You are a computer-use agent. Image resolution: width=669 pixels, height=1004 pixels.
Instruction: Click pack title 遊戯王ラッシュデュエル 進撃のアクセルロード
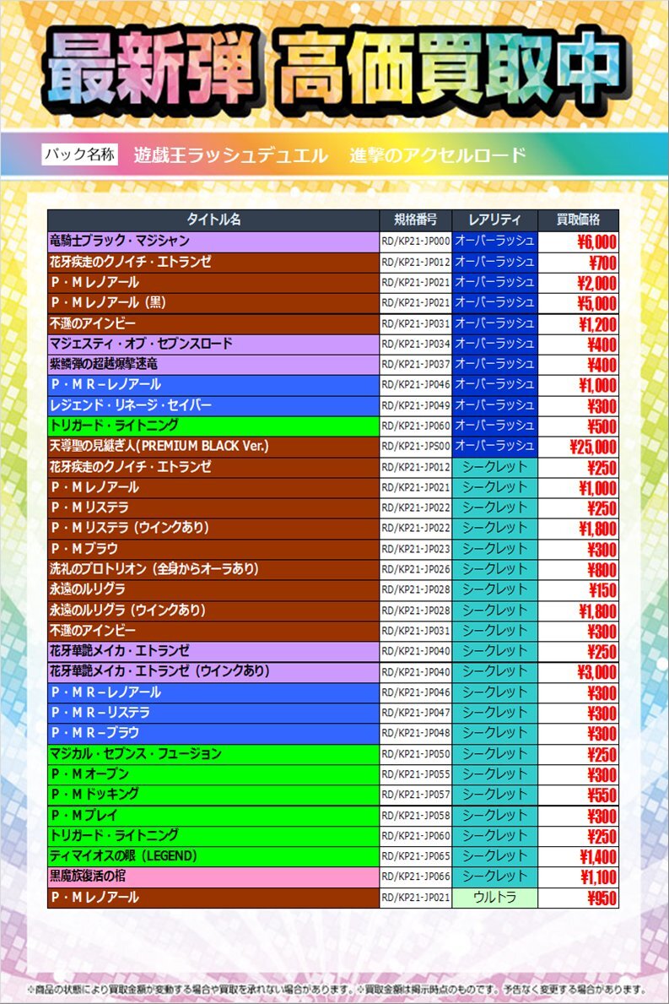point(329,155)
